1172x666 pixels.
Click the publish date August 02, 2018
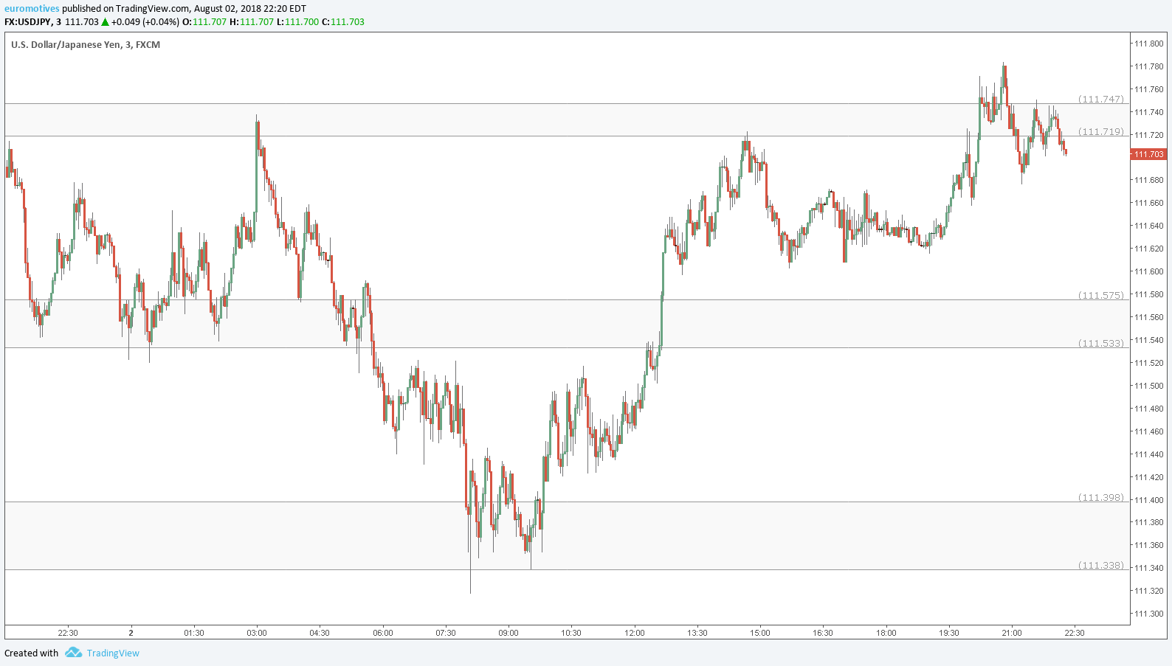[x=230, y=9]
